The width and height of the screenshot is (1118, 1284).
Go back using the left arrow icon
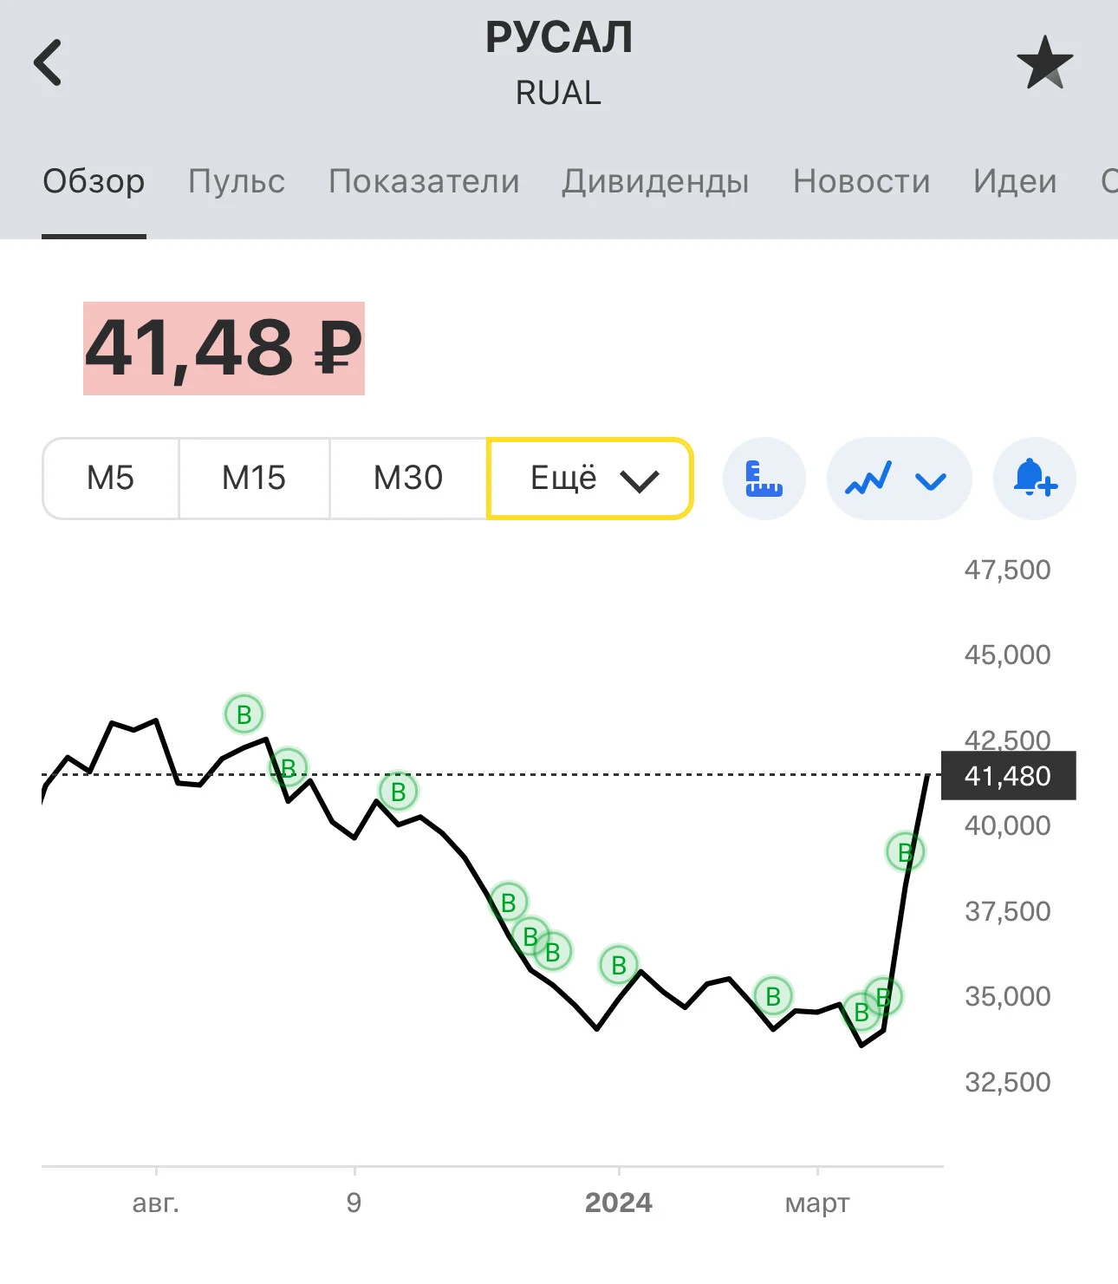point(48,62)
